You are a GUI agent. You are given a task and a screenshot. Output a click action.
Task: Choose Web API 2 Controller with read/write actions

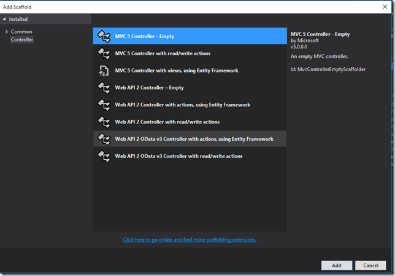(x=190, y=122)
